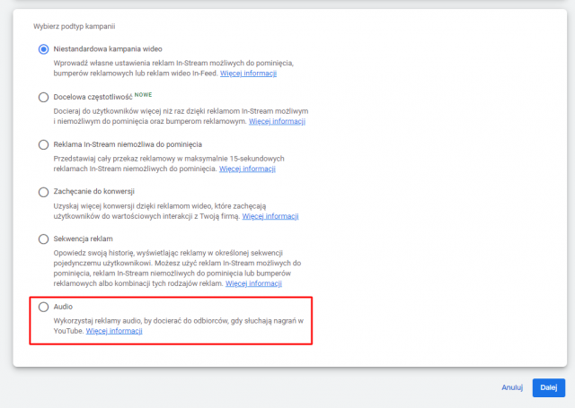Select Reklama In-Stream niemożliwa do pominięcia radio
Viewport: 575px width, 408px height.
(x=43, y=143)
